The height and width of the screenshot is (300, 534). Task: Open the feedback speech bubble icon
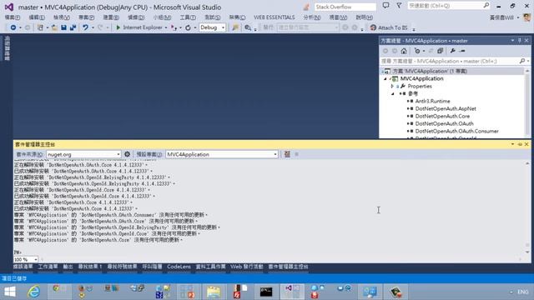click(385, 6)
